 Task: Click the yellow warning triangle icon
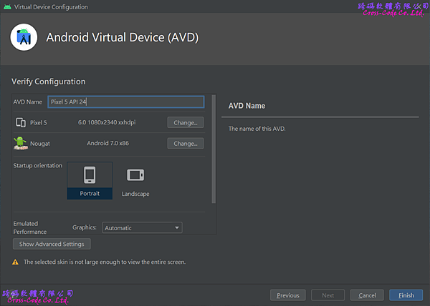16,262
